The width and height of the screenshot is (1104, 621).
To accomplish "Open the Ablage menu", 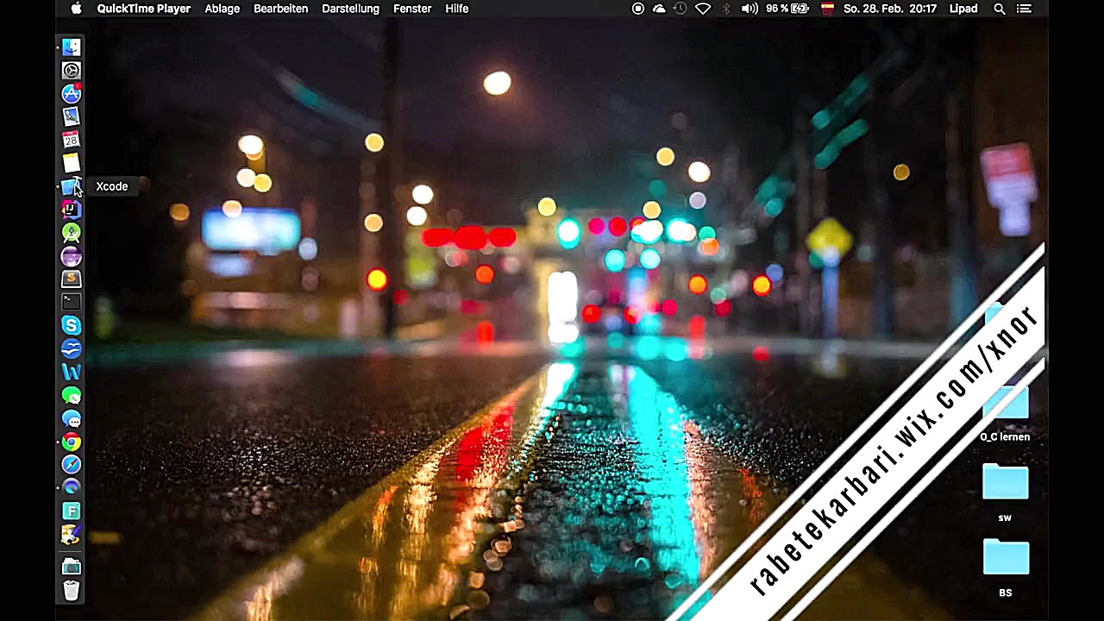I will 222,9.
